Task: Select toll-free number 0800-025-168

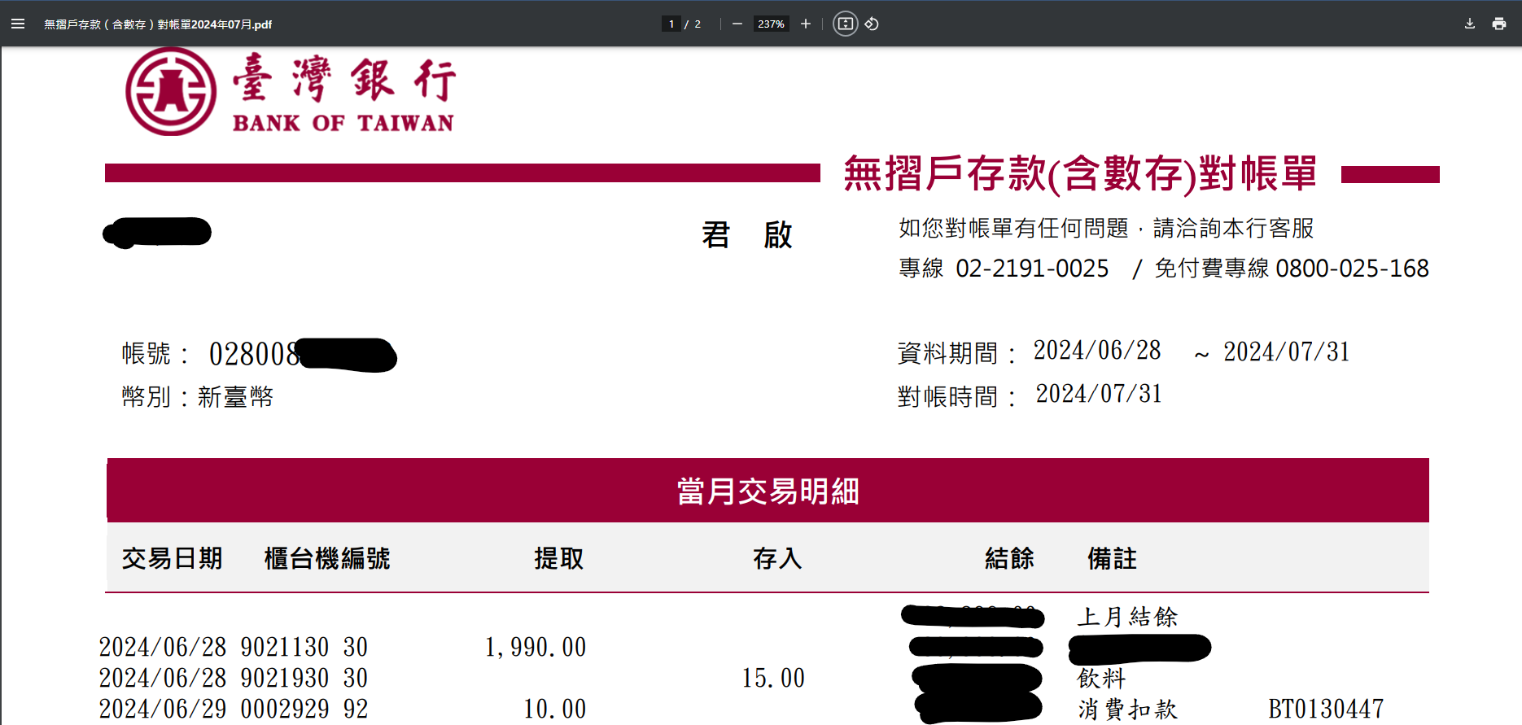Action: tap(1352, 269)
